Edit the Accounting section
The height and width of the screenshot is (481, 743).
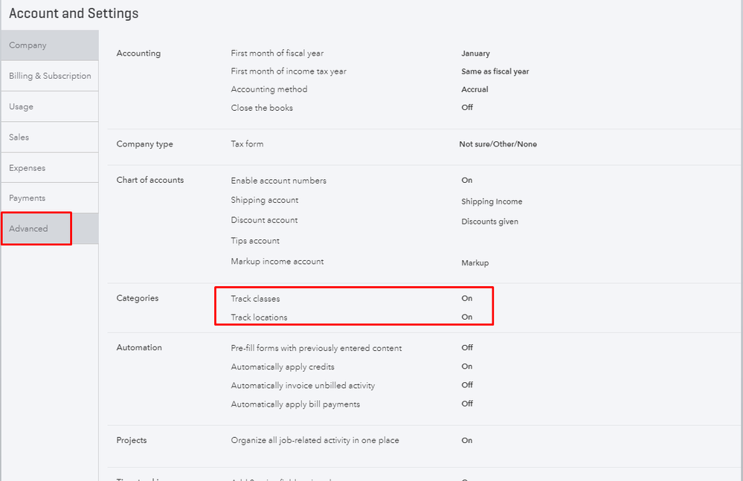pyautogui.click(x=138, y=54)
